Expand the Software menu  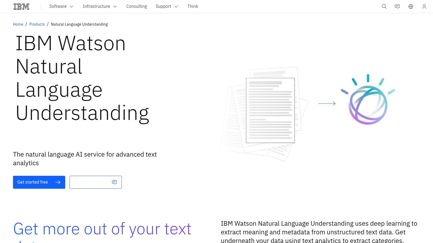point(61,6)
